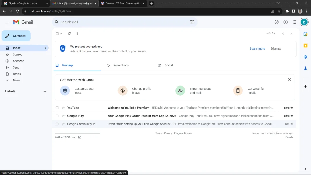The width and height of the screenshot is (311, 175).
Task: Go back in browser
Action: [4, 11]
